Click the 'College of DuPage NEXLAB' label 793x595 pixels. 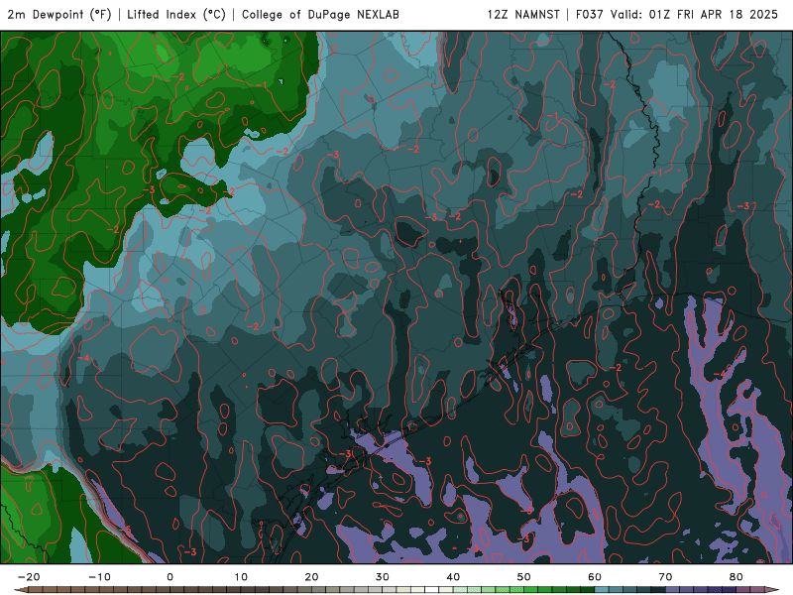pos(320,15)
